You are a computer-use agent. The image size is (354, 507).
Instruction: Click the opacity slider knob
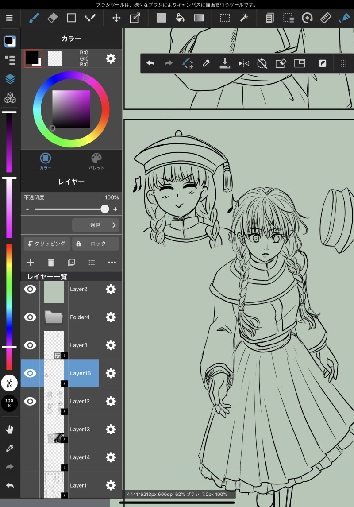coord(104,209)
